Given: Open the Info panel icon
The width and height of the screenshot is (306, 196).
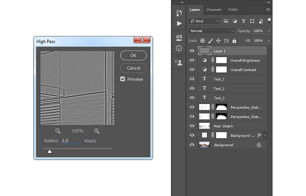Looking at the screenshot, I should (179, 48).
